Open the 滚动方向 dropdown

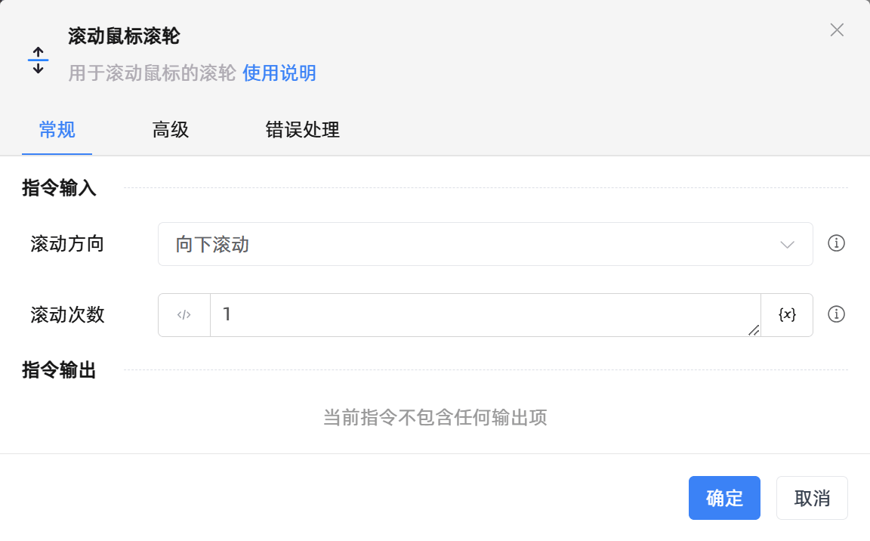point(485,244)
